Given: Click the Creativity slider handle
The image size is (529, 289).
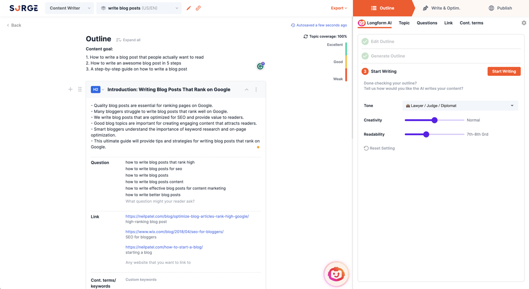Looking at the screenshot, I should pyautogui.click(x=434, y=120).
